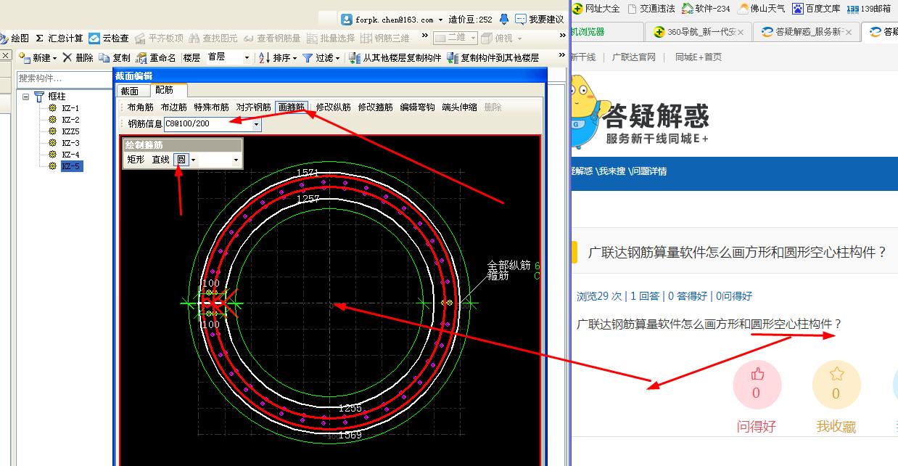
Task: Click the 布边筋 command
Action: 174,107
